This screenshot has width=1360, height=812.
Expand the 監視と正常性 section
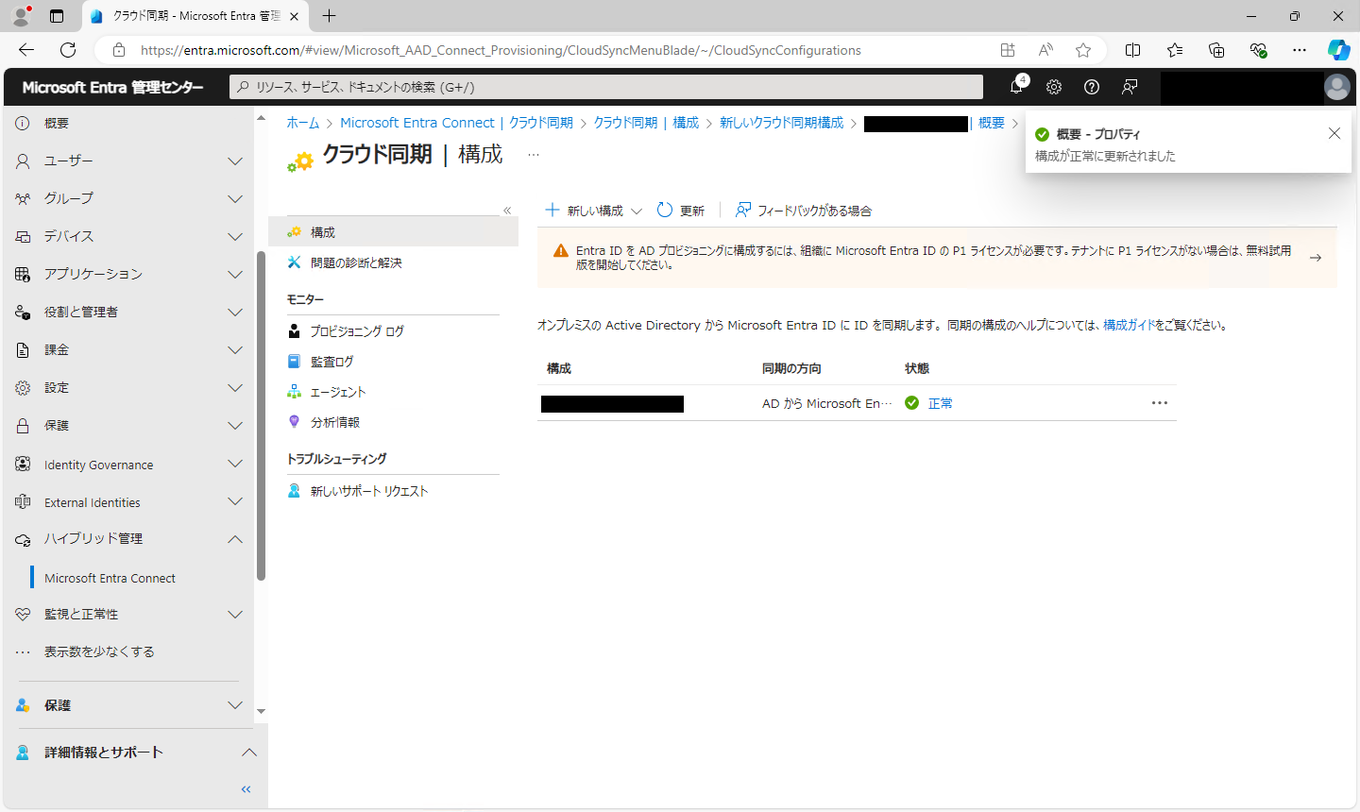coord(235,615)
